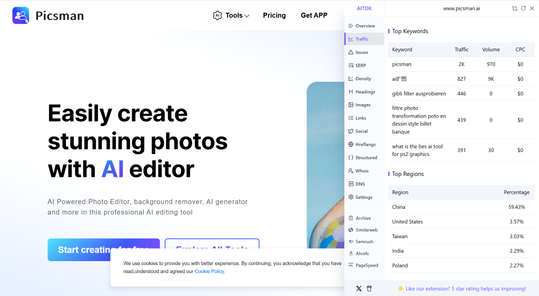Screen dimensions: 539x296
Task: Click Start creating for free button
Action: tap(103, 250)
